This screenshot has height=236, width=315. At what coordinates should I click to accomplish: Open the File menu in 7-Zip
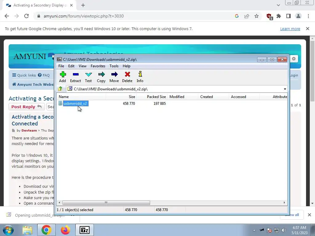point(61,66)
